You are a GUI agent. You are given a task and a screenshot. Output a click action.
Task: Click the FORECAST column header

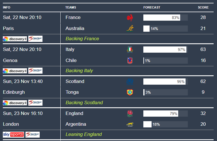(x=152, y=7)
